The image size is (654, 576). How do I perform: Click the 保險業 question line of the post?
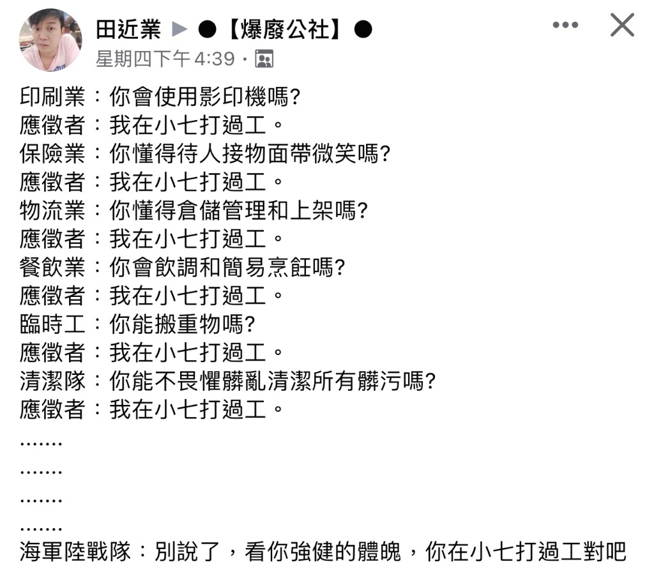tap(205, 153)
